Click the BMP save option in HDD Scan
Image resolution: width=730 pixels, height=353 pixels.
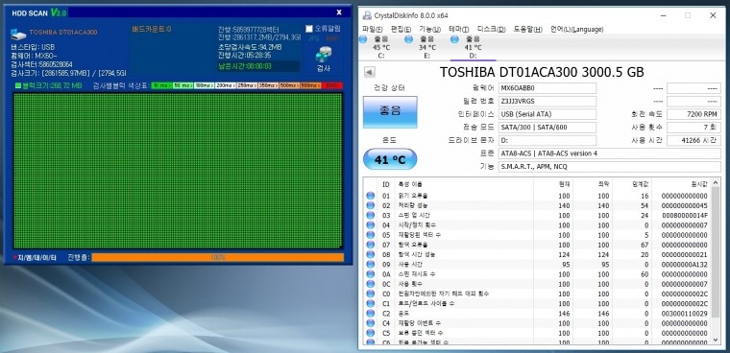332,38
